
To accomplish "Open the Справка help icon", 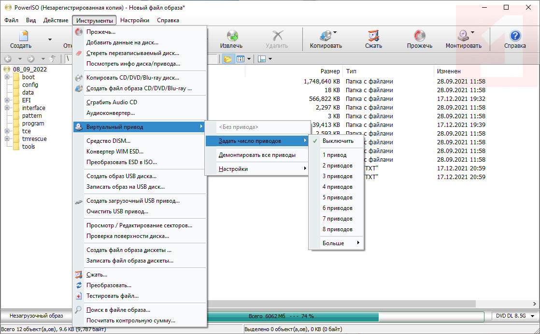I will point(515,35).
